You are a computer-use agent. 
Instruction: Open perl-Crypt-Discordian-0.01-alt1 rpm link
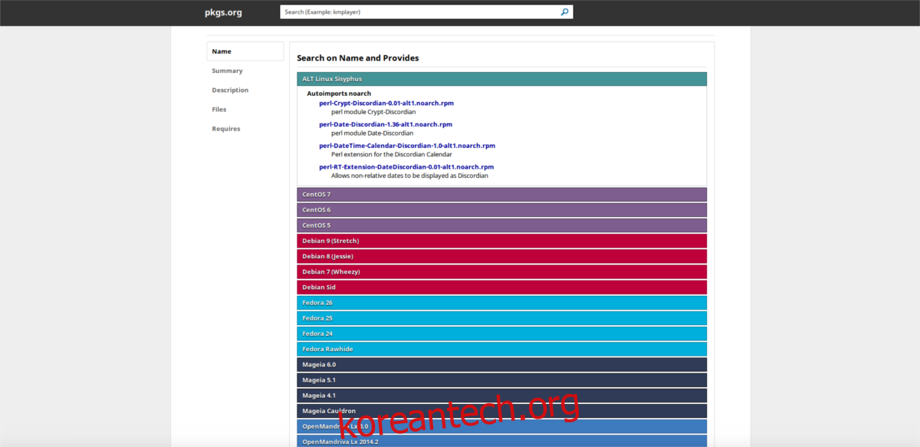point(386,103)
